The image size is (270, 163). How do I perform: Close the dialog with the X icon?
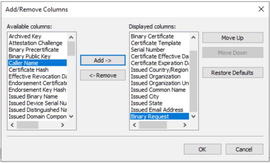[261, 9]
